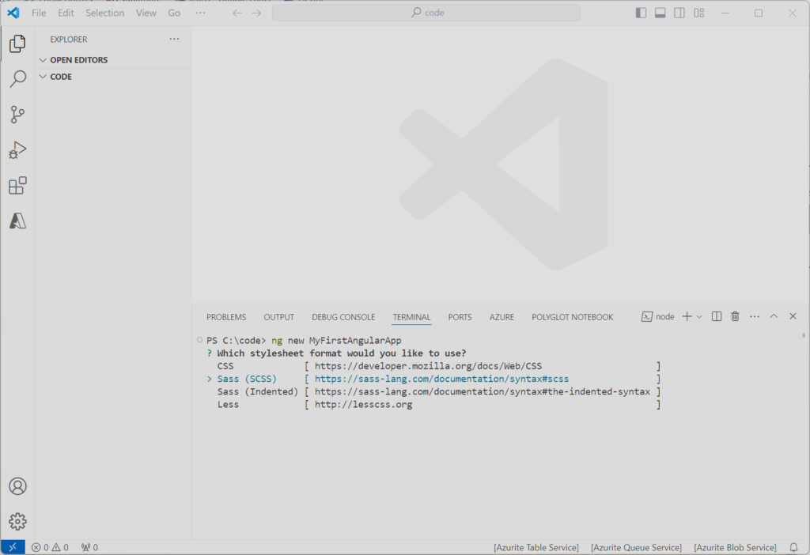Open the Extensions view
This screenshot has width=810, height=555.
point(17,186)
